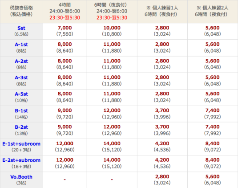Click B-1st 6-hour price 12,000
Image resolution: width=238 pixels, height=188 pixels.
[x=112, y=110]
